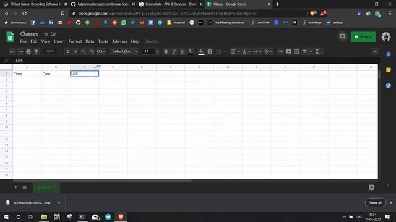This screenshot has height=222, width=396.
Task: Open the Format menu
Action: tap(75, 41)
